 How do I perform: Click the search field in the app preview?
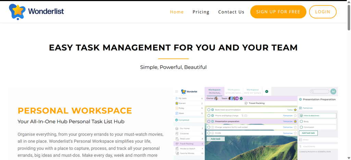(319, 92)
